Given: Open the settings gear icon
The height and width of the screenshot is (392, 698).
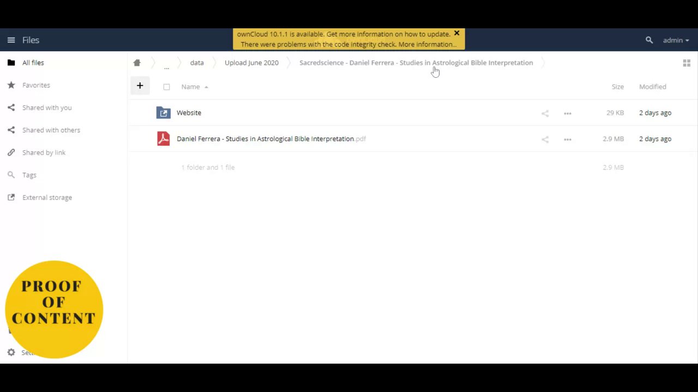Looking at the screenshot, I should 11,353.
